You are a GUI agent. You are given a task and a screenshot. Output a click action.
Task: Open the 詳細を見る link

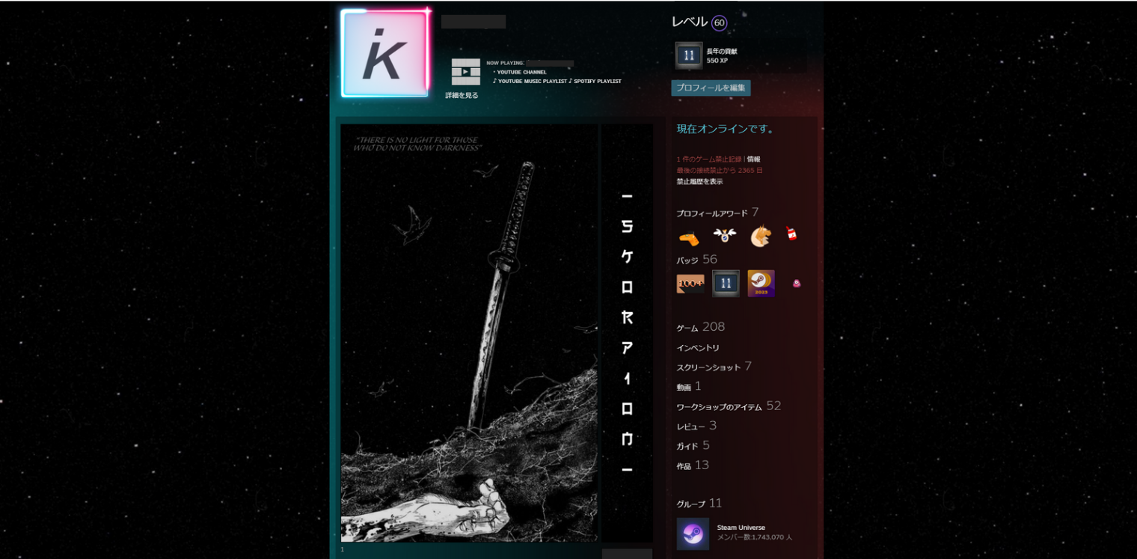(460, 97)
